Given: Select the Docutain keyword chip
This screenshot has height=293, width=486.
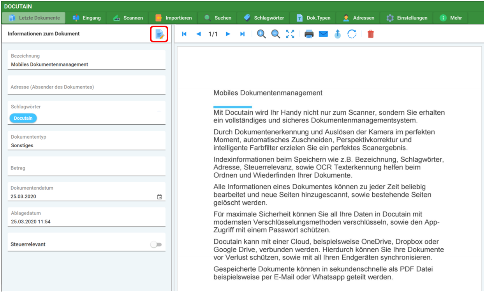Looking at the screenshot, I should [x=23, y=118].
